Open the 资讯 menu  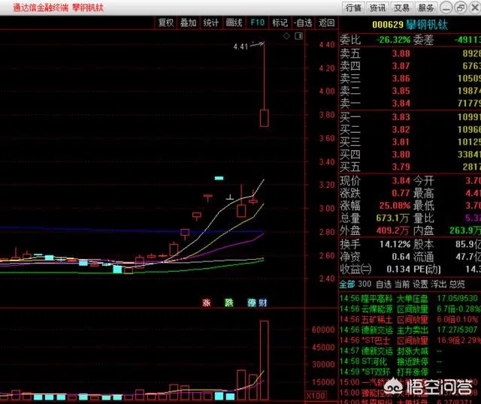tap(377, 8)
